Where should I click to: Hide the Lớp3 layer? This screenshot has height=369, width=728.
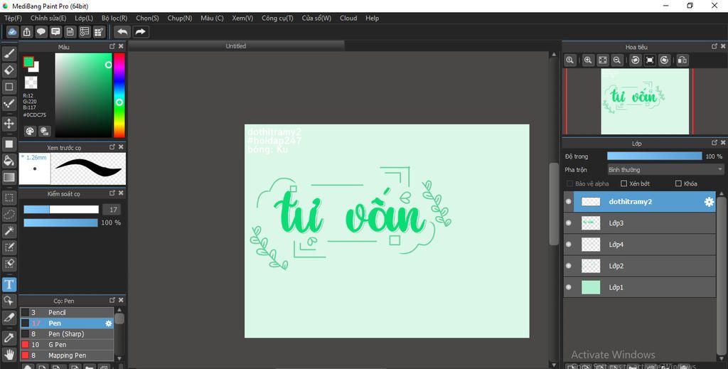coord(568,223)
